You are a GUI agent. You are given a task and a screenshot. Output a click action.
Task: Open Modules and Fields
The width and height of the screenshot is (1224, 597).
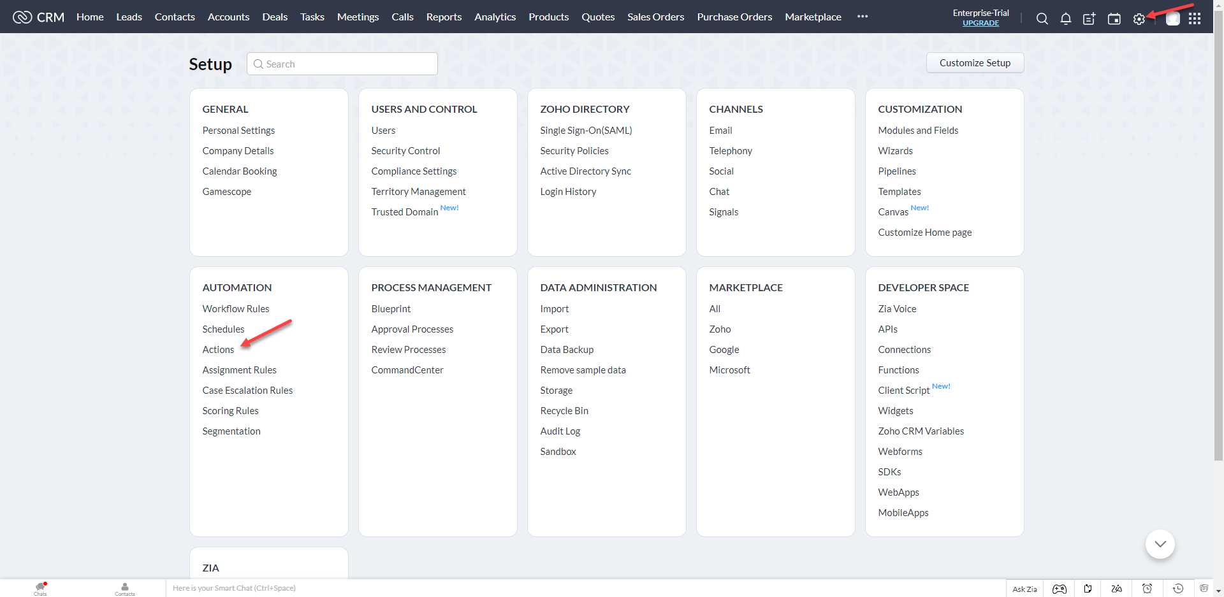pyautogui.click(x=918, y=130)
